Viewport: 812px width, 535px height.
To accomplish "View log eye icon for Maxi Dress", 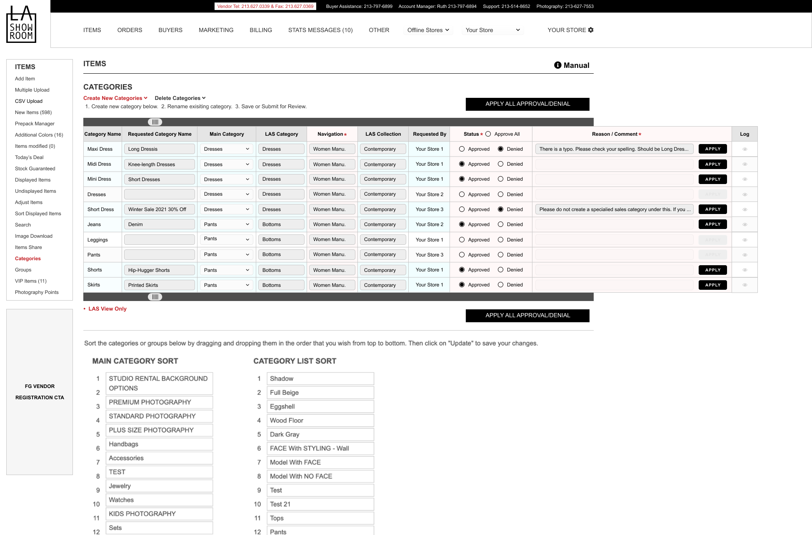I will (x=745, y=149).
